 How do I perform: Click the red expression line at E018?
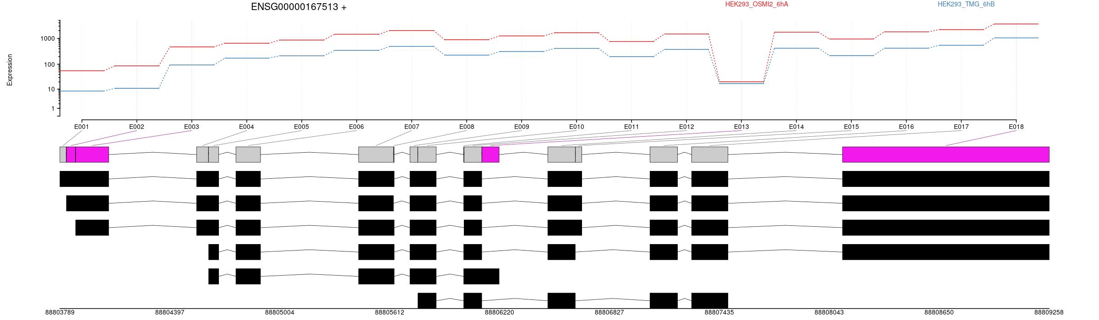[x=1016, y=24]
